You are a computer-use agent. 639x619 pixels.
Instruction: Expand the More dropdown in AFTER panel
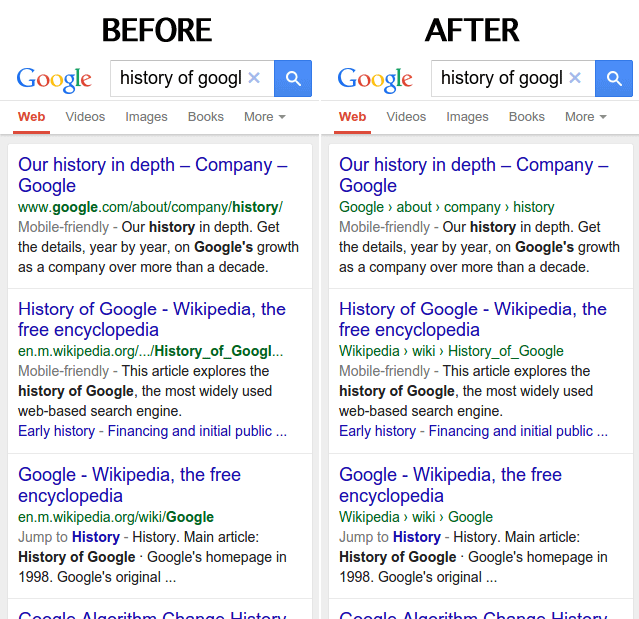coord(585,117)
